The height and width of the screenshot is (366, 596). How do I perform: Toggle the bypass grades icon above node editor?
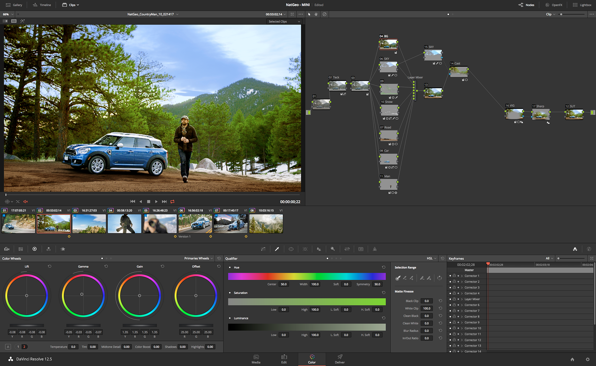pyautogui.click(x=324, y=14)
